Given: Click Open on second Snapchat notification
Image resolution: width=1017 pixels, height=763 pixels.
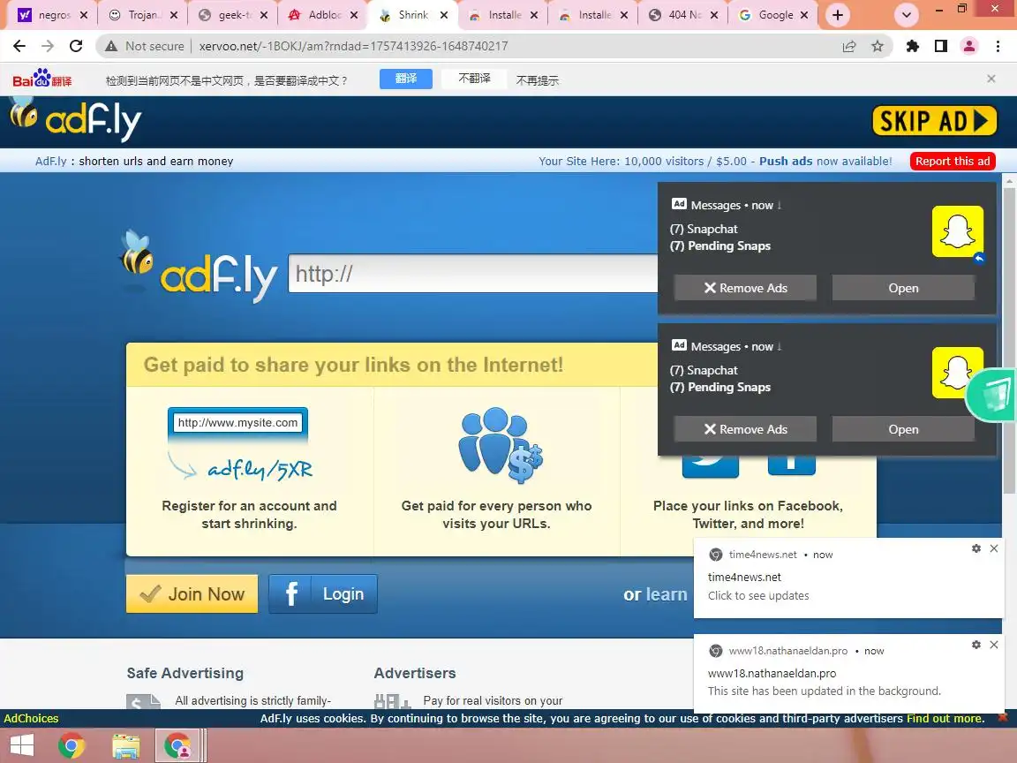Looking at the screenshot, I should pyautogui.click(x=903, y=429).
